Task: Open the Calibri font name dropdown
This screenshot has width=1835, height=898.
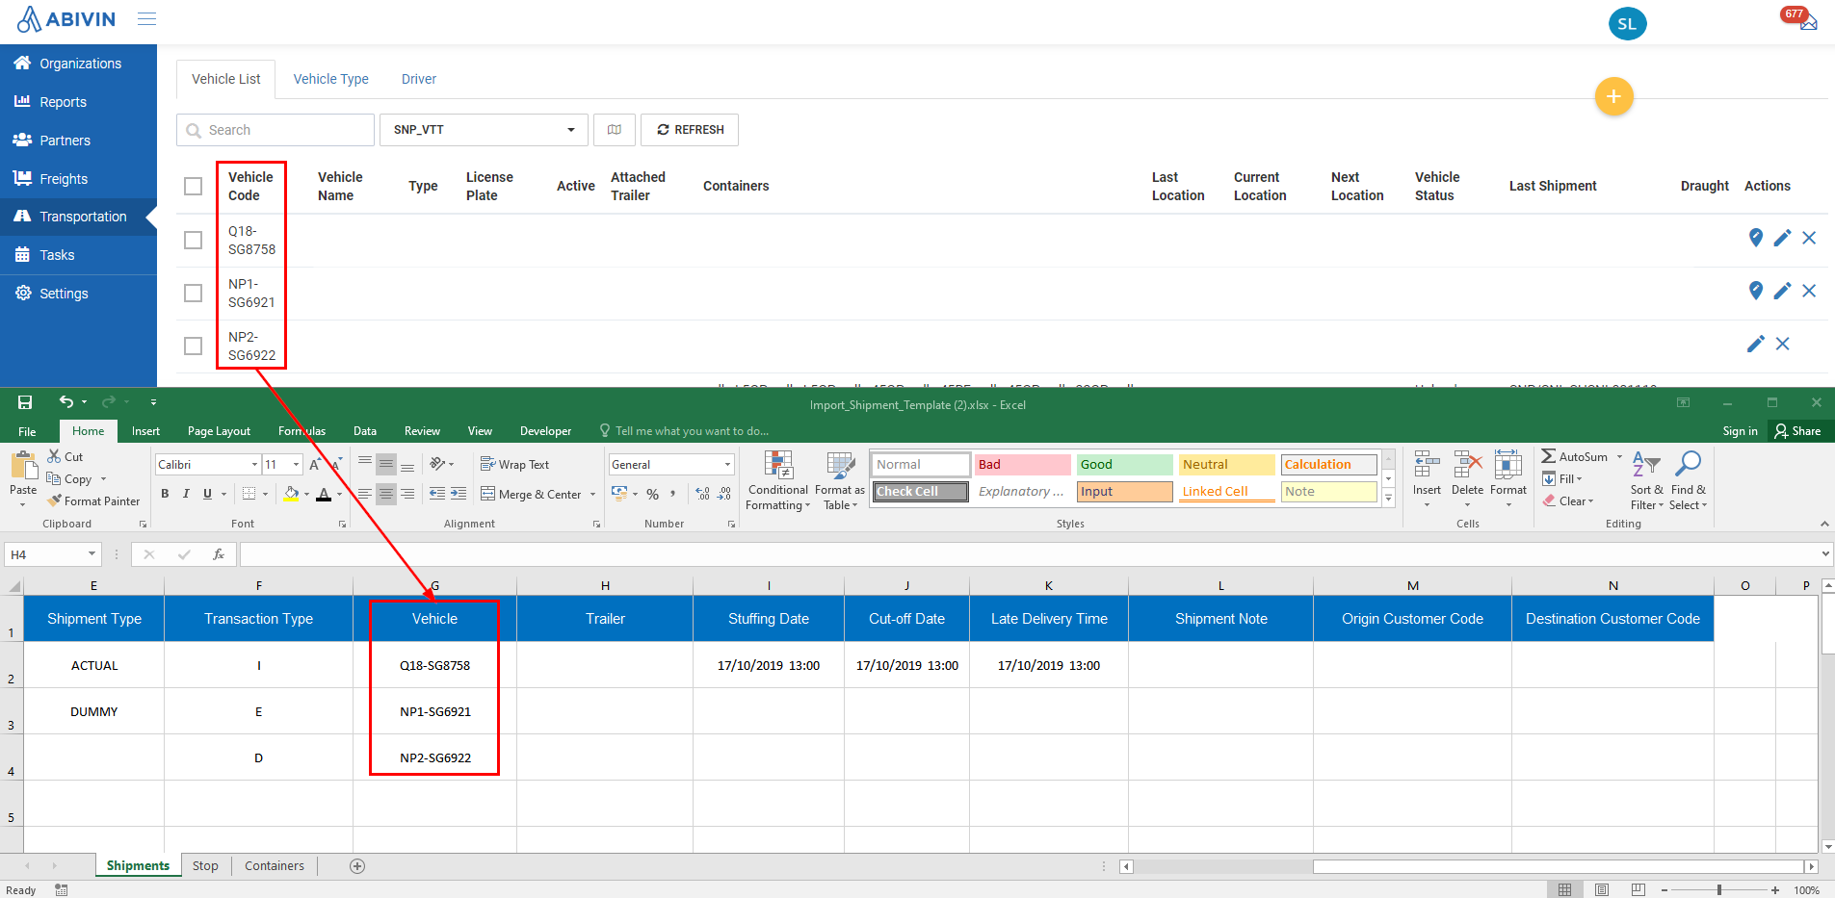Action: (254, 465)
